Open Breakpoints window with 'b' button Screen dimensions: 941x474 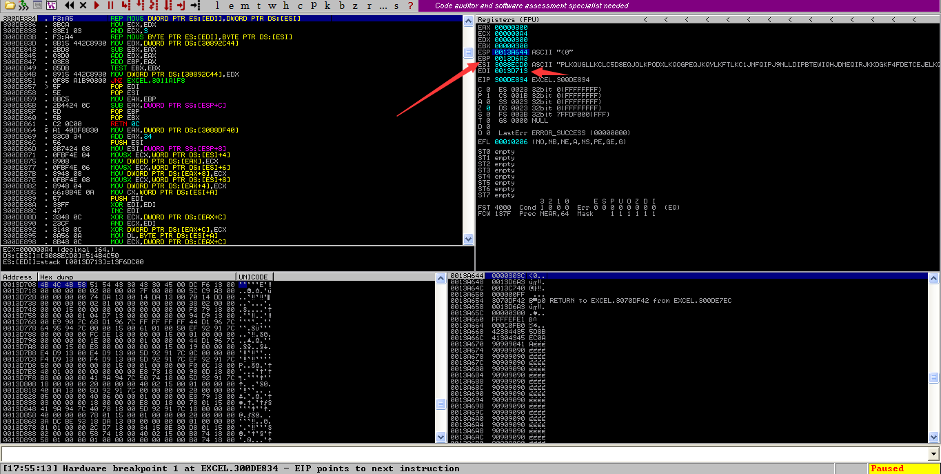coord(343,6)
